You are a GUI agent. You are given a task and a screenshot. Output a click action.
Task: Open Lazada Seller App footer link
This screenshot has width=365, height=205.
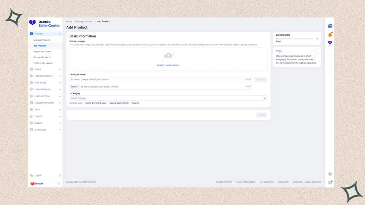(x=313, y=182)
